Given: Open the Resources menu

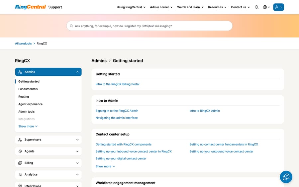Looking at the screenshot, I should coord(217,7).
